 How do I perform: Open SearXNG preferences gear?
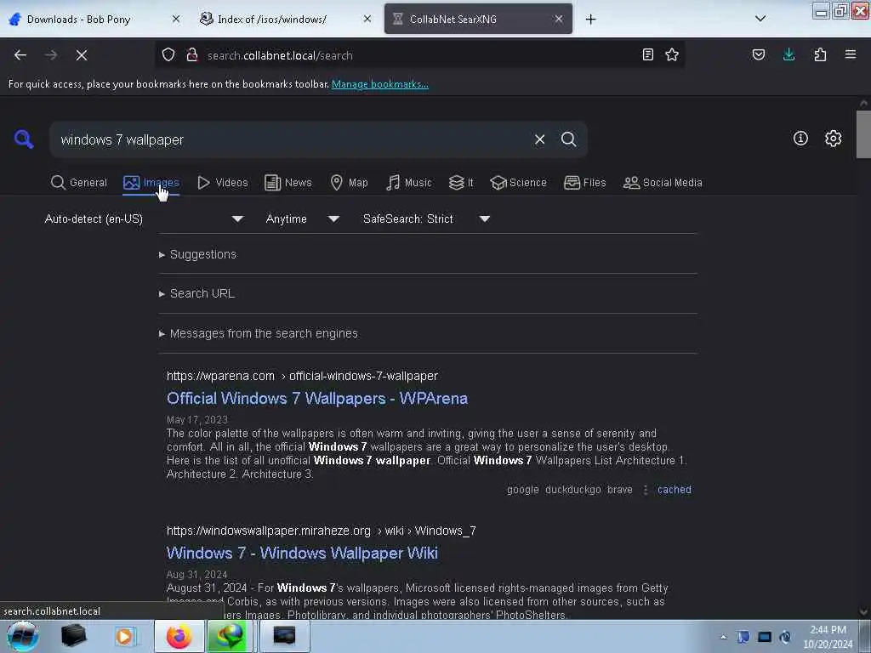coord(833,139)
